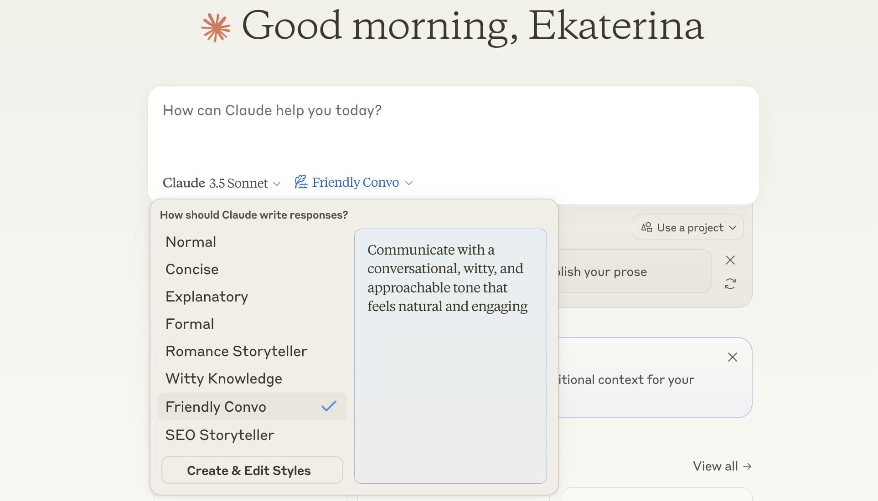Image resolution: width=878 pixels, height=501 pixels.
Task: Select the Normal writing style
Action: tap(191, 242)
